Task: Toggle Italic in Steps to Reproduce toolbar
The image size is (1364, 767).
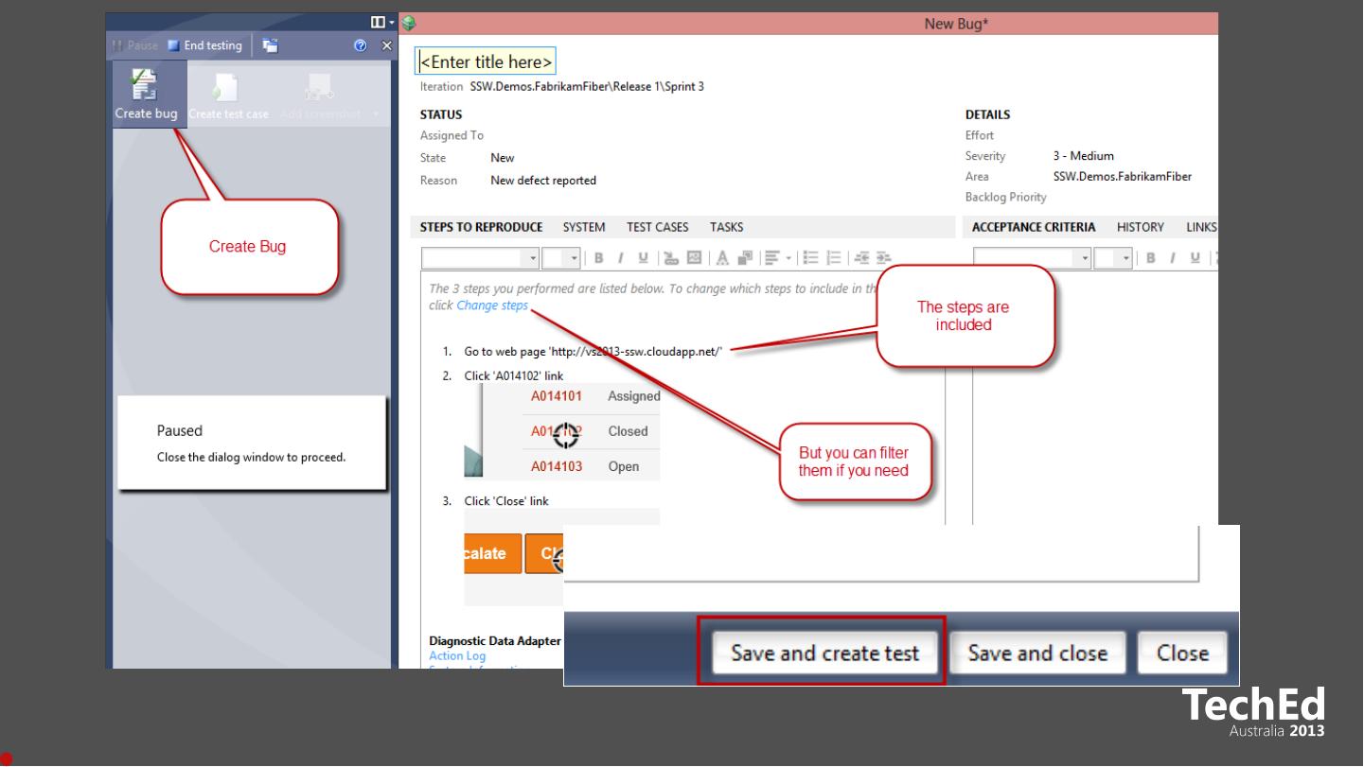Action: coord(620,258)
